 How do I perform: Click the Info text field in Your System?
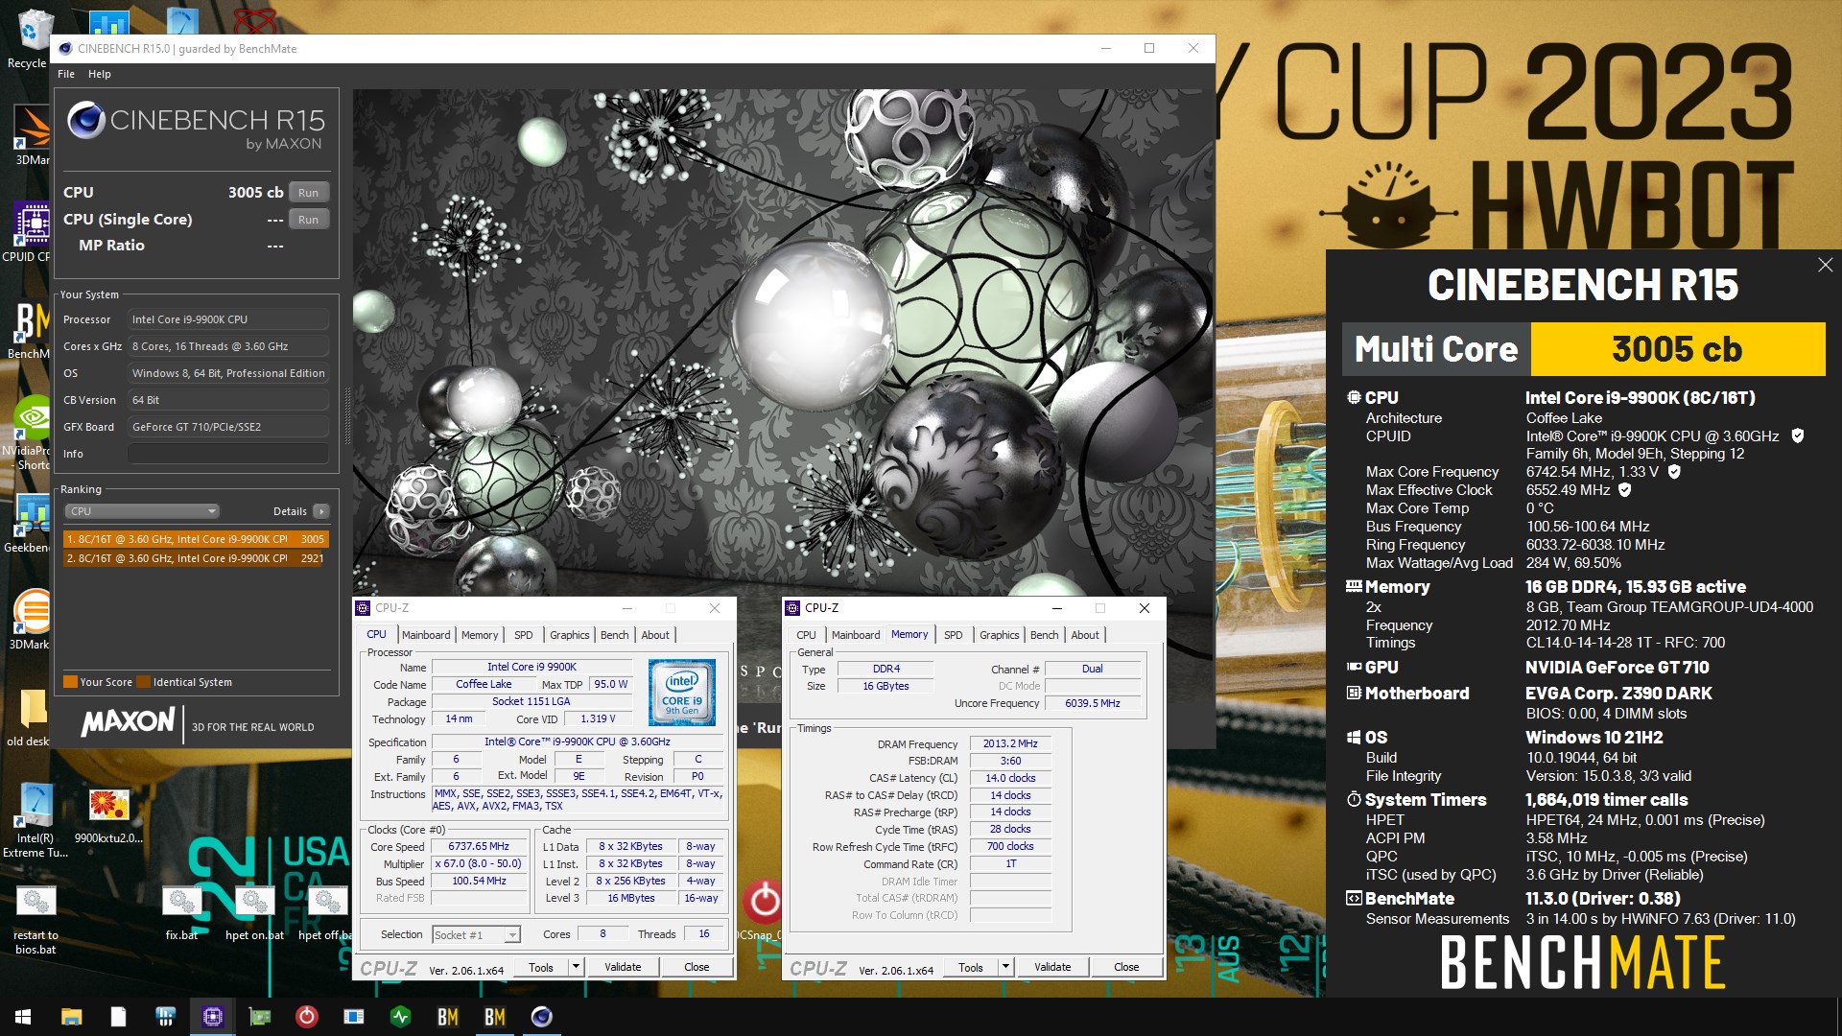click(x=228, y=454)
